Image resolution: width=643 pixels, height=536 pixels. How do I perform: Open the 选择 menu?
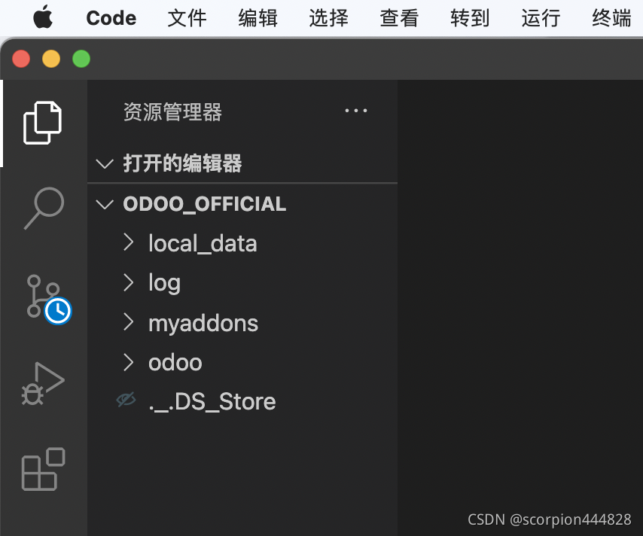[x=328, y=18]
